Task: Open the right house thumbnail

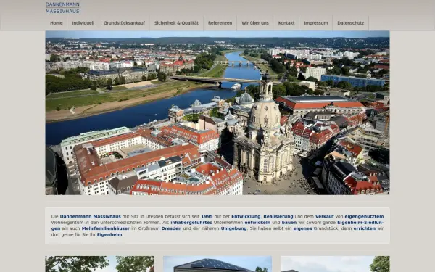Action: pos(335,264)
